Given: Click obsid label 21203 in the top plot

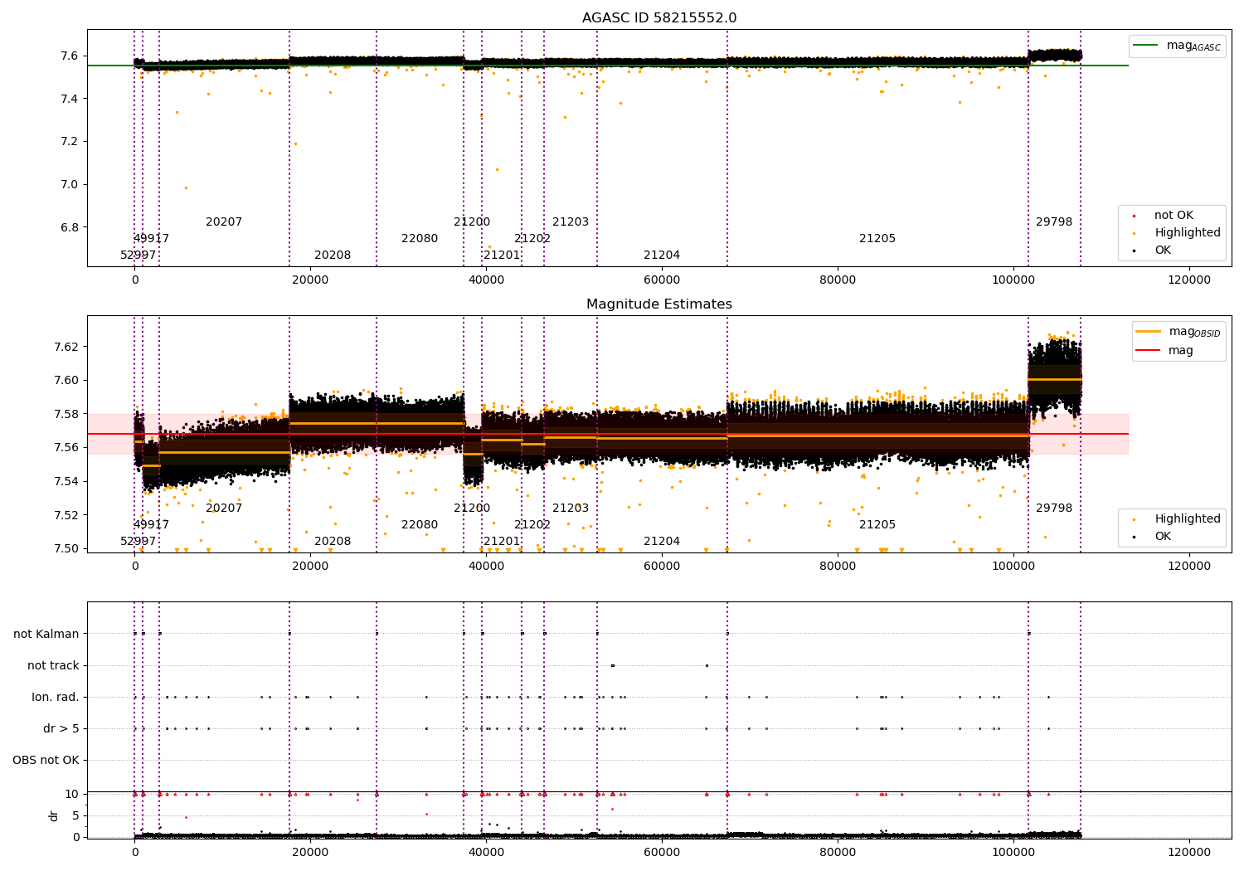Looking at the screenshot, I should [571, 222].
